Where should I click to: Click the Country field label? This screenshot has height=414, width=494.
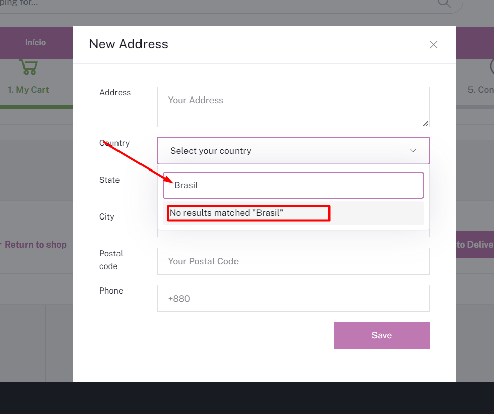(114, 143)
